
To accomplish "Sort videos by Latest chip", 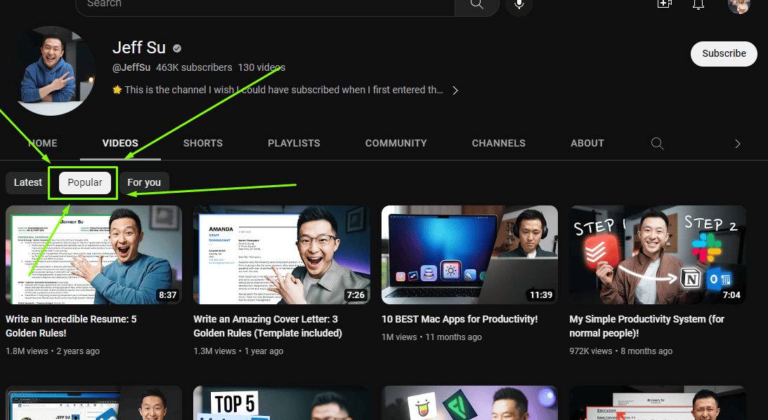I will tap(28, 182).
